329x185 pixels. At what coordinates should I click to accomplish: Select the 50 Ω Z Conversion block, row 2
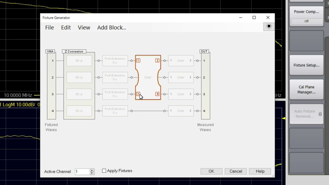pyautogui.click(x=79, y=77)
